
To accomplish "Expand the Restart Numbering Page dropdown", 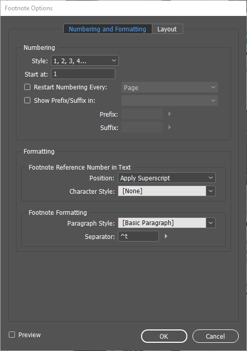I will click(x=170, y=87).
